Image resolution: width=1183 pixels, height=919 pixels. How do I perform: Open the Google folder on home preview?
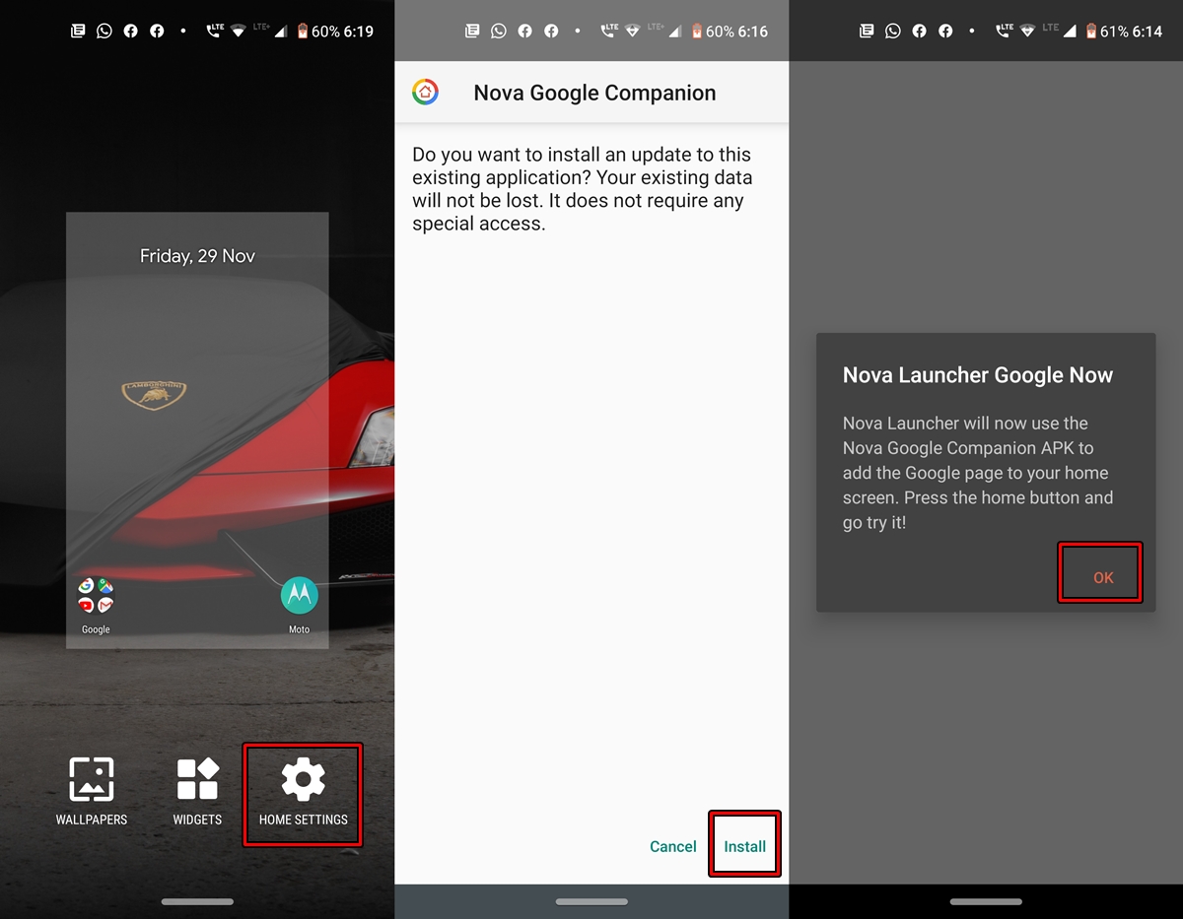96,596
